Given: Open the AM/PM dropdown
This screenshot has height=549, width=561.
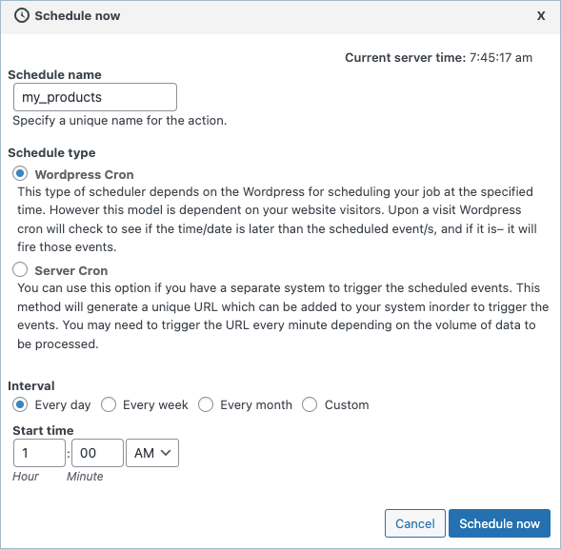Looking at the screenshot, I should pos(152,453).
